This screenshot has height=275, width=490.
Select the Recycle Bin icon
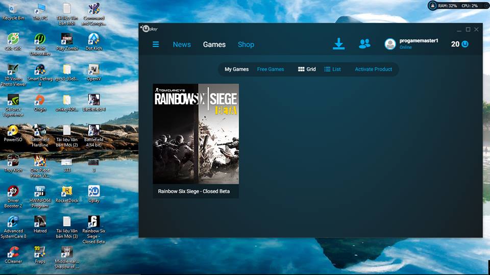click(13, 9)
